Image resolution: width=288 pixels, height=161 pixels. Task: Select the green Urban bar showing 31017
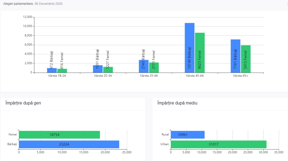click(218, 144)
